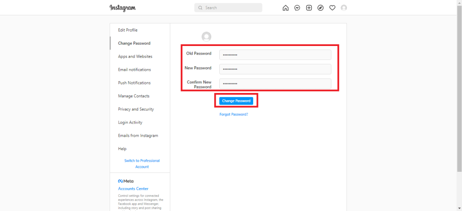Focus the Search field
462x211 pixels.
click(228, 8)
